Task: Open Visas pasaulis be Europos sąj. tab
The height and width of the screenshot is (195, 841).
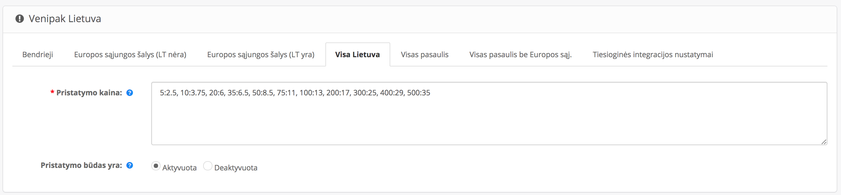Action: (521, 55)
